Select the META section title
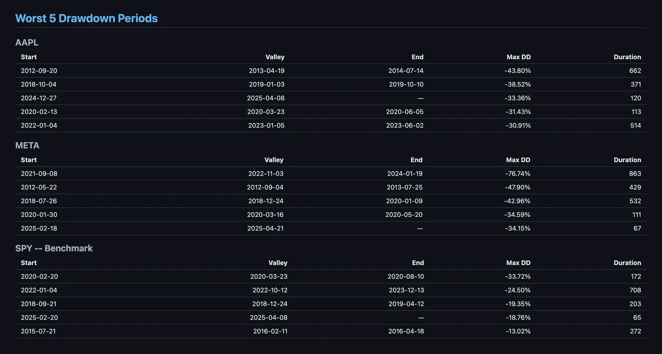 click(x=27, y=145)
